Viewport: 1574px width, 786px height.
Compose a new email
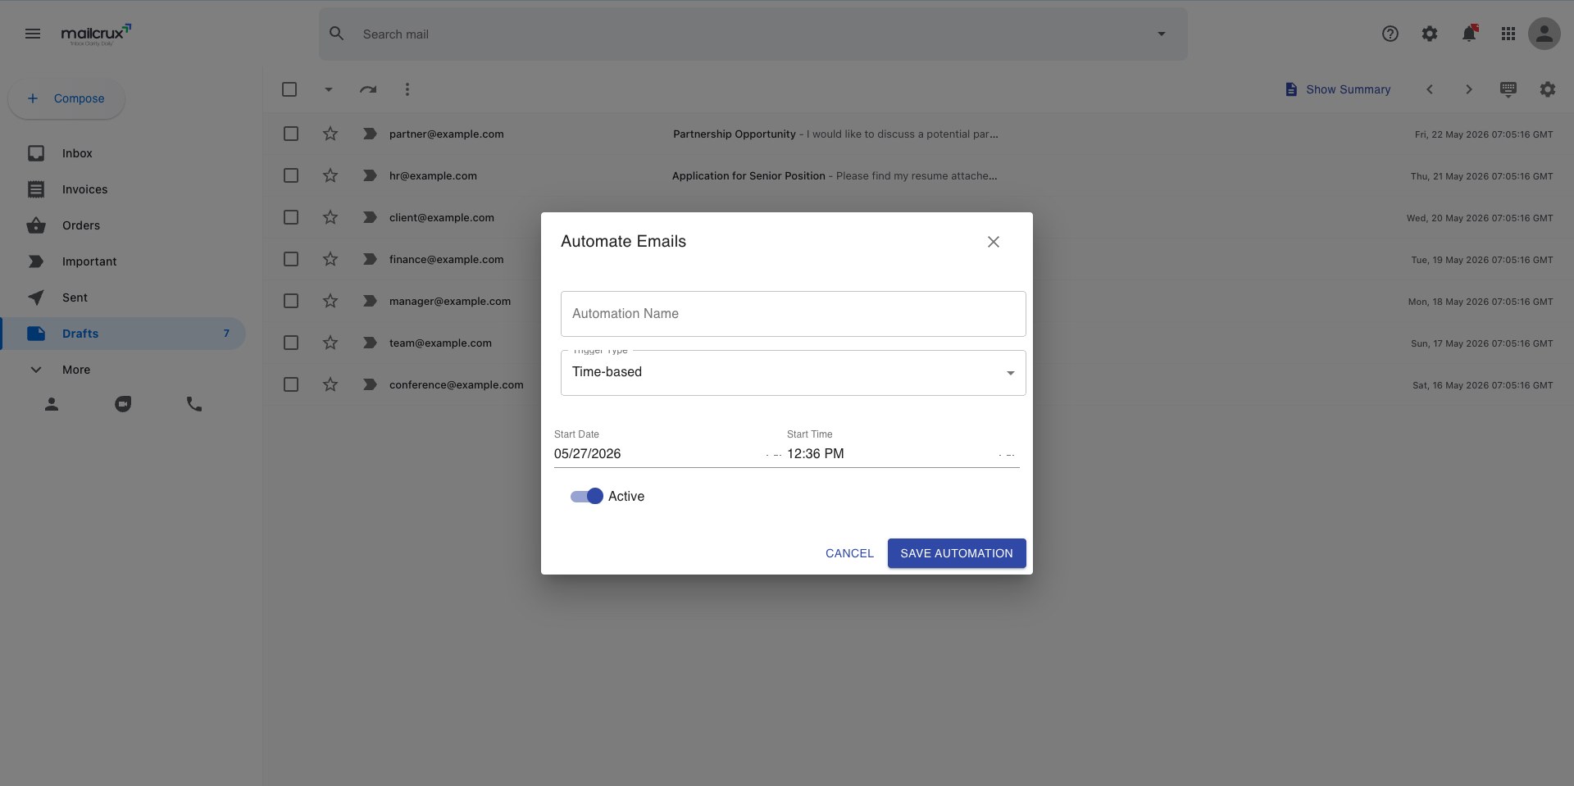click(66, 98)
